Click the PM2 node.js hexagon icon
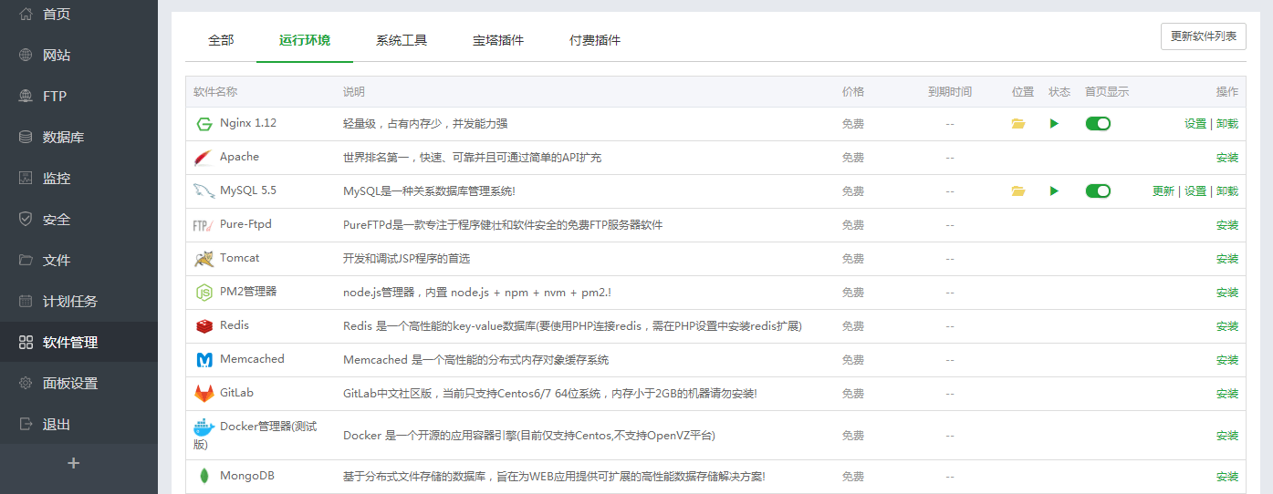The image size is (1273, 494). coord(203,293)
